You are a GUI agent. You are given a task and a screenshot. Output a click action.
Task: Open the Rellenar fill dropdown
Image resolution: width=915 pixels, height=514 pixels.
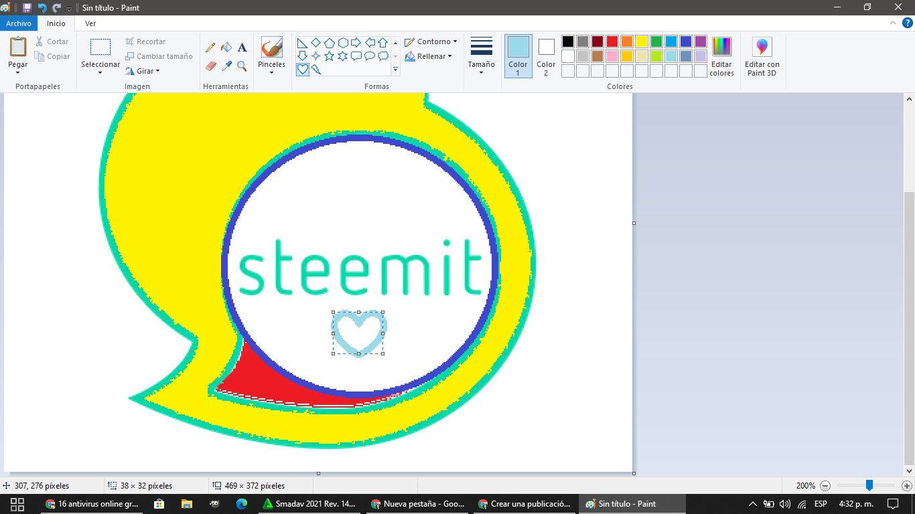(429, 56)
